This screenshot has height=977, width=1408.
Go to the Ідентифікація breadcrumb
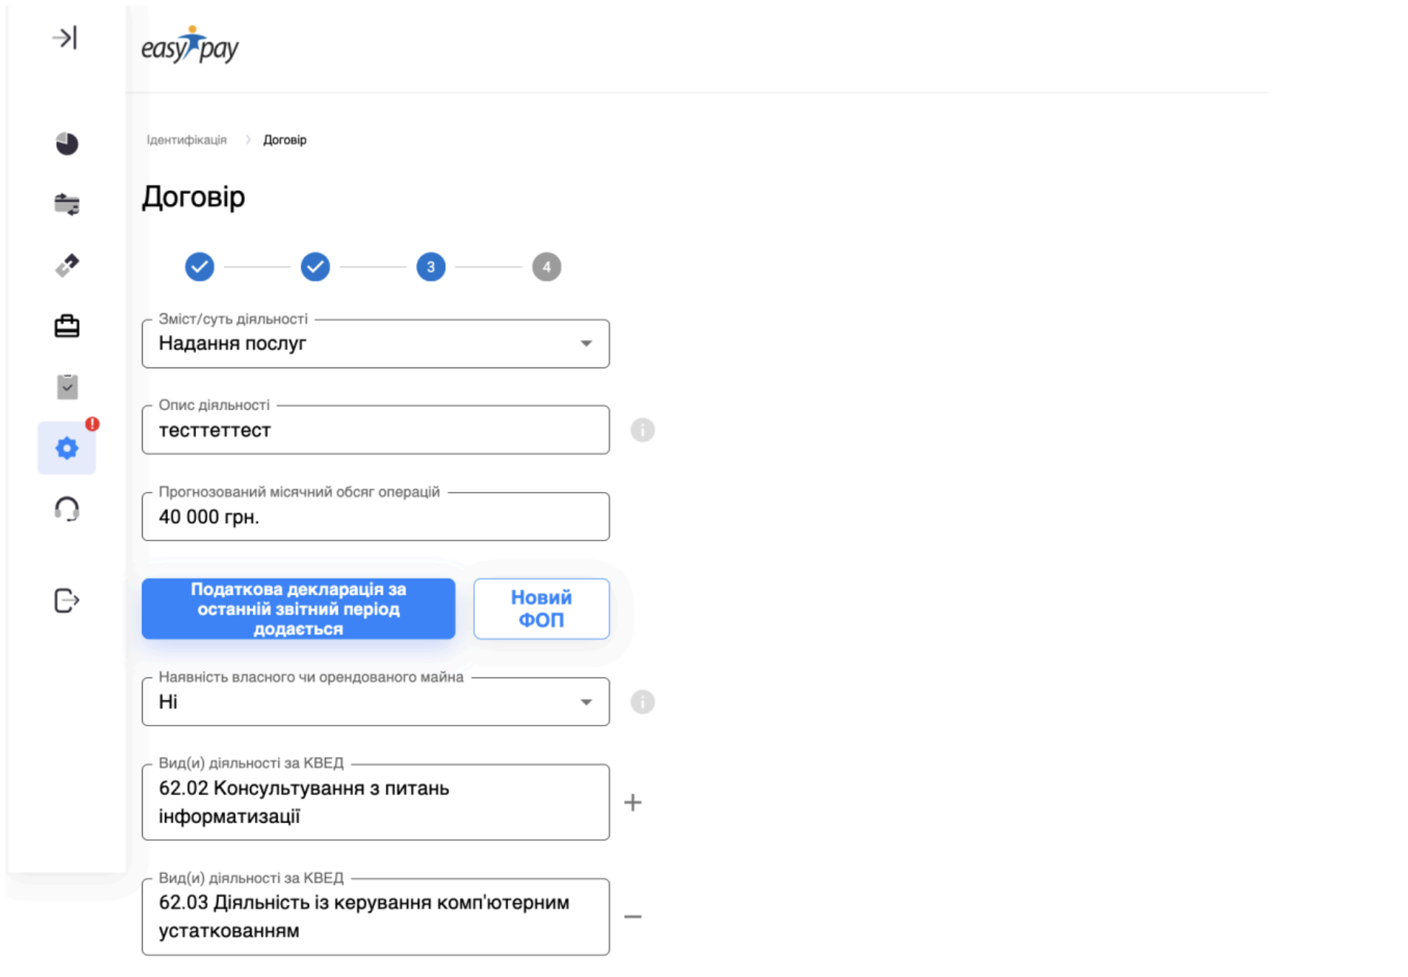point(187,140)
